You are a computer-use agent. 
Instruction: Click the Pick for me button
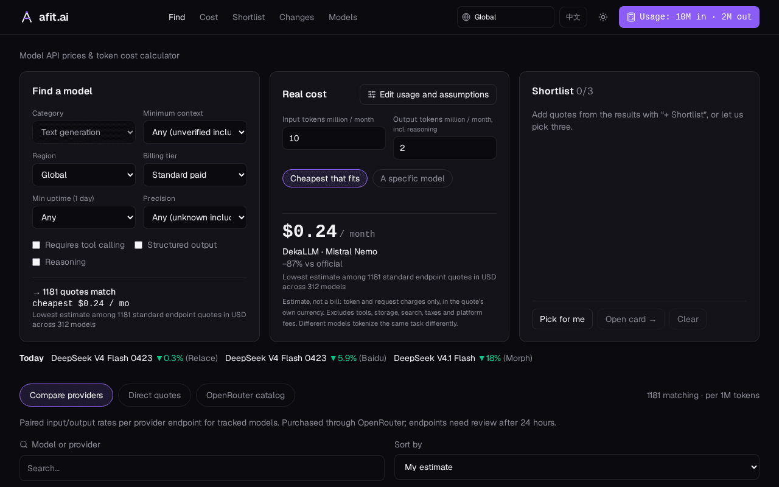pyautogui.click(x=562, y=319)
